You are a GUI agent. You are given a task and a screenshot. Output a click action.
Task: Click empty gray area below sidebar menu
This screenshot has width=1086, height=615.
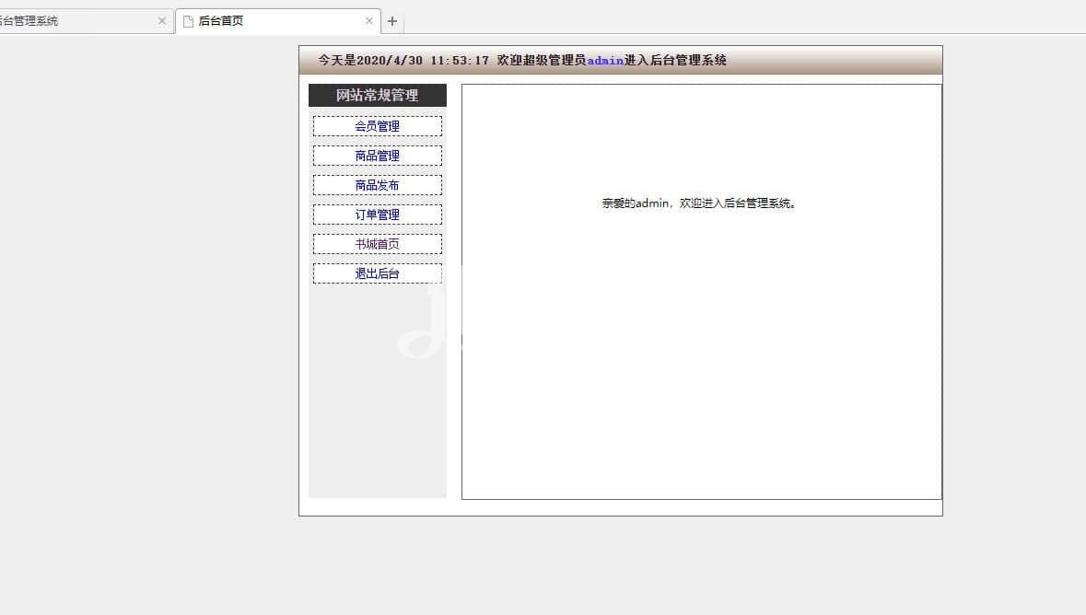(x=378, y=414)
